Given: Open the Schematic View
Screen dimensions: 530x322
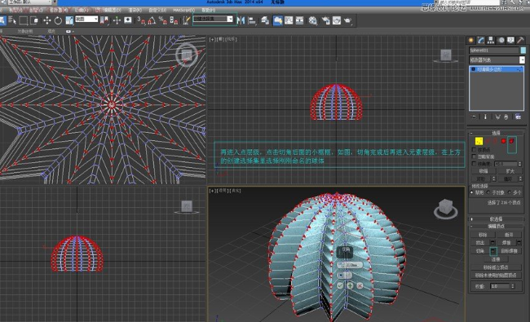Looking at the screenshot, I should (299, 20).
